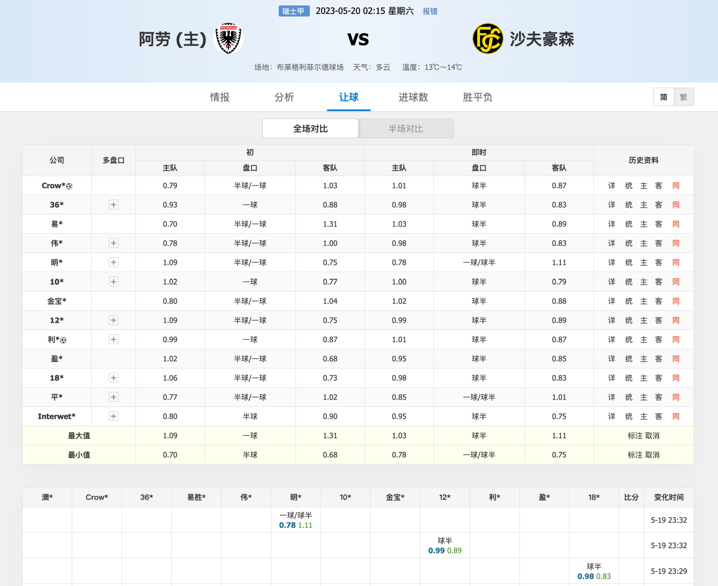The image size is (718, 586).
Task: Click red 同 link in 10* row
Action: point(676,281)
